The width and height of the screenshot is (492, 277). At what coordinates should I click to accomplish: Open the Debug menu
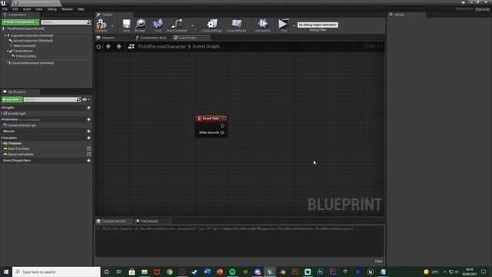[x=52, y=9]
